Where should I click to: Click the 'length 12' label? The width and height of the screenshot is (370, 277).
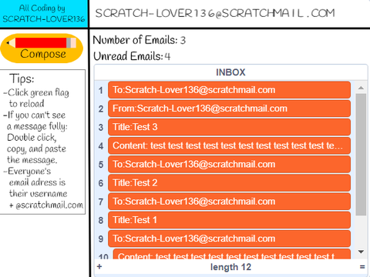point(230,267)
